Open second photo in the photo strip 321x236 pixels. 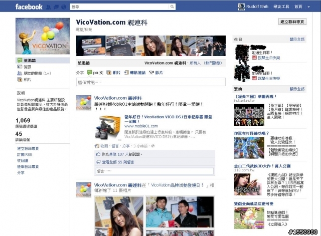pos(121,46)
